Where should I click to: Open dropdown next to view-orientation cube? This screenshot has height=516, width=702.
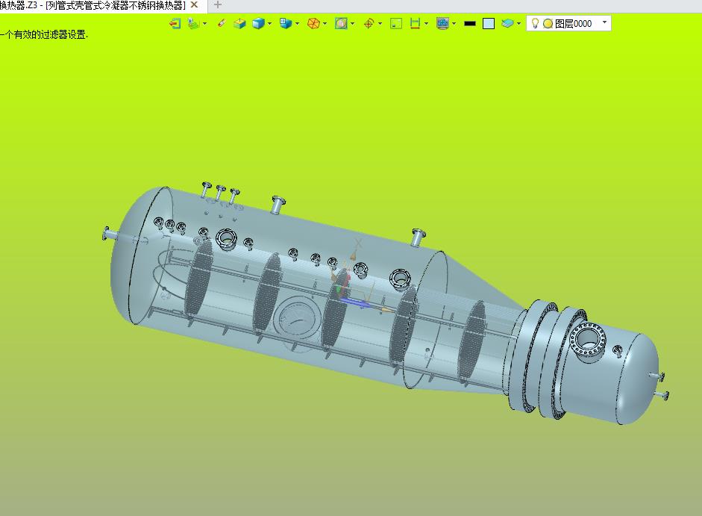point(297,23)
